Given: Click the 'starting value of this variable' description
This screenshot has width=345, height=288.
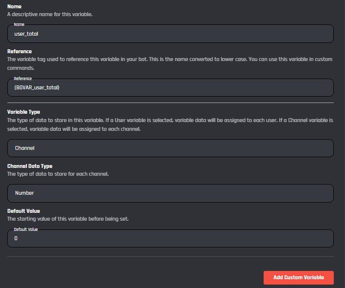Looking at the screenshot, I should coord(68,219).
